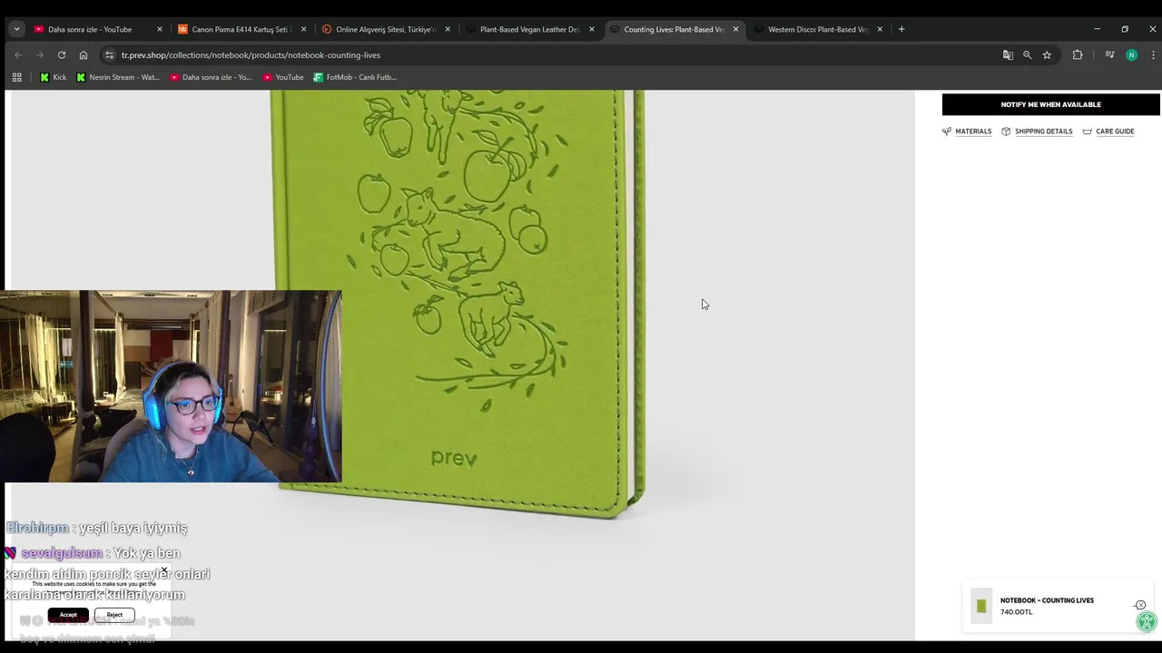Open a new tab with plus button

point(901,29)
